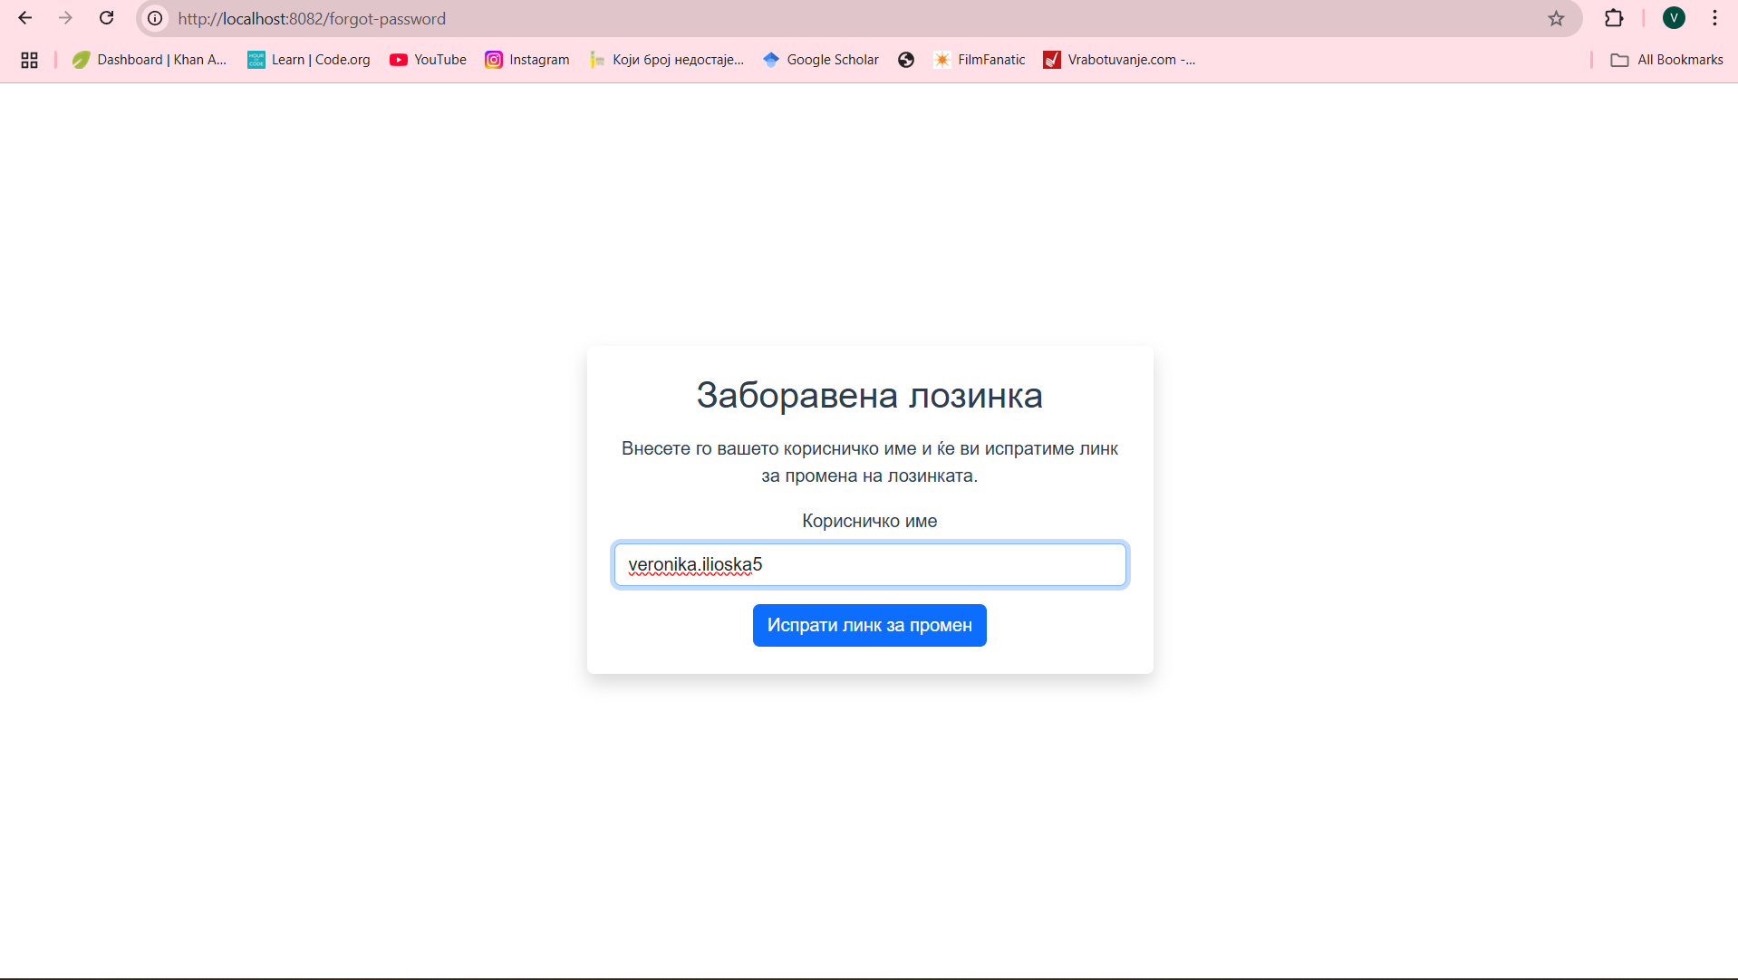Open the YouTube bookmark
Viewport: 1738px width, 980px height.
click(x=428, y=60)
